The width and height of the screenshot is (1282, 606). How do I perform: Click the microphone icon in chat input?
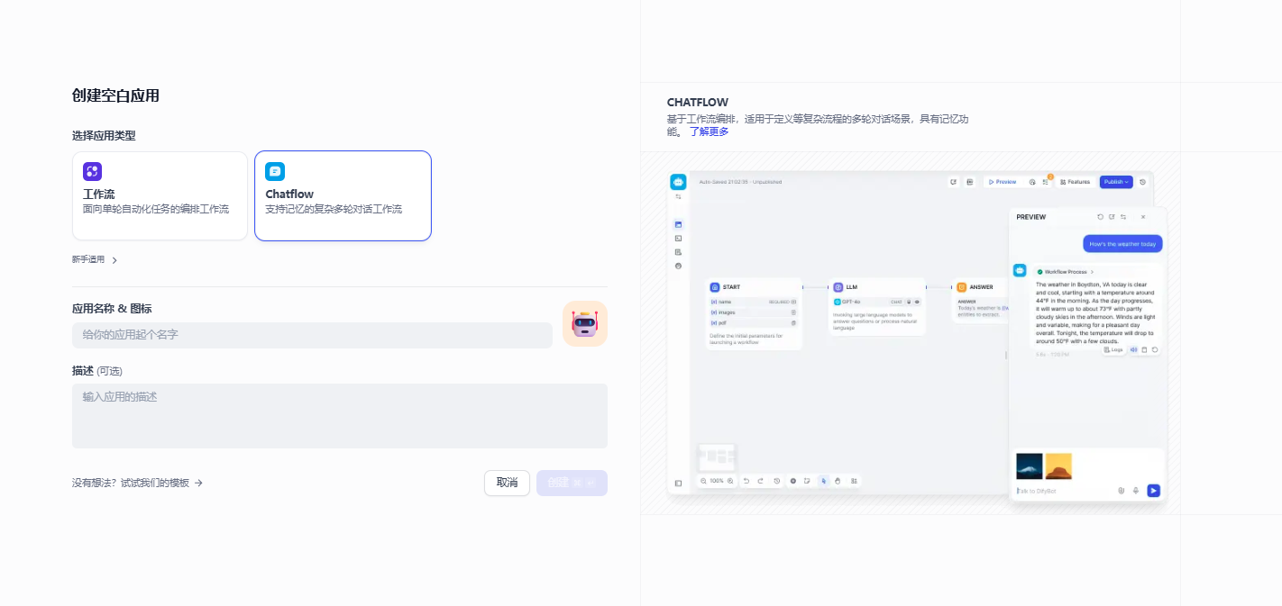tap(1136, 491)
